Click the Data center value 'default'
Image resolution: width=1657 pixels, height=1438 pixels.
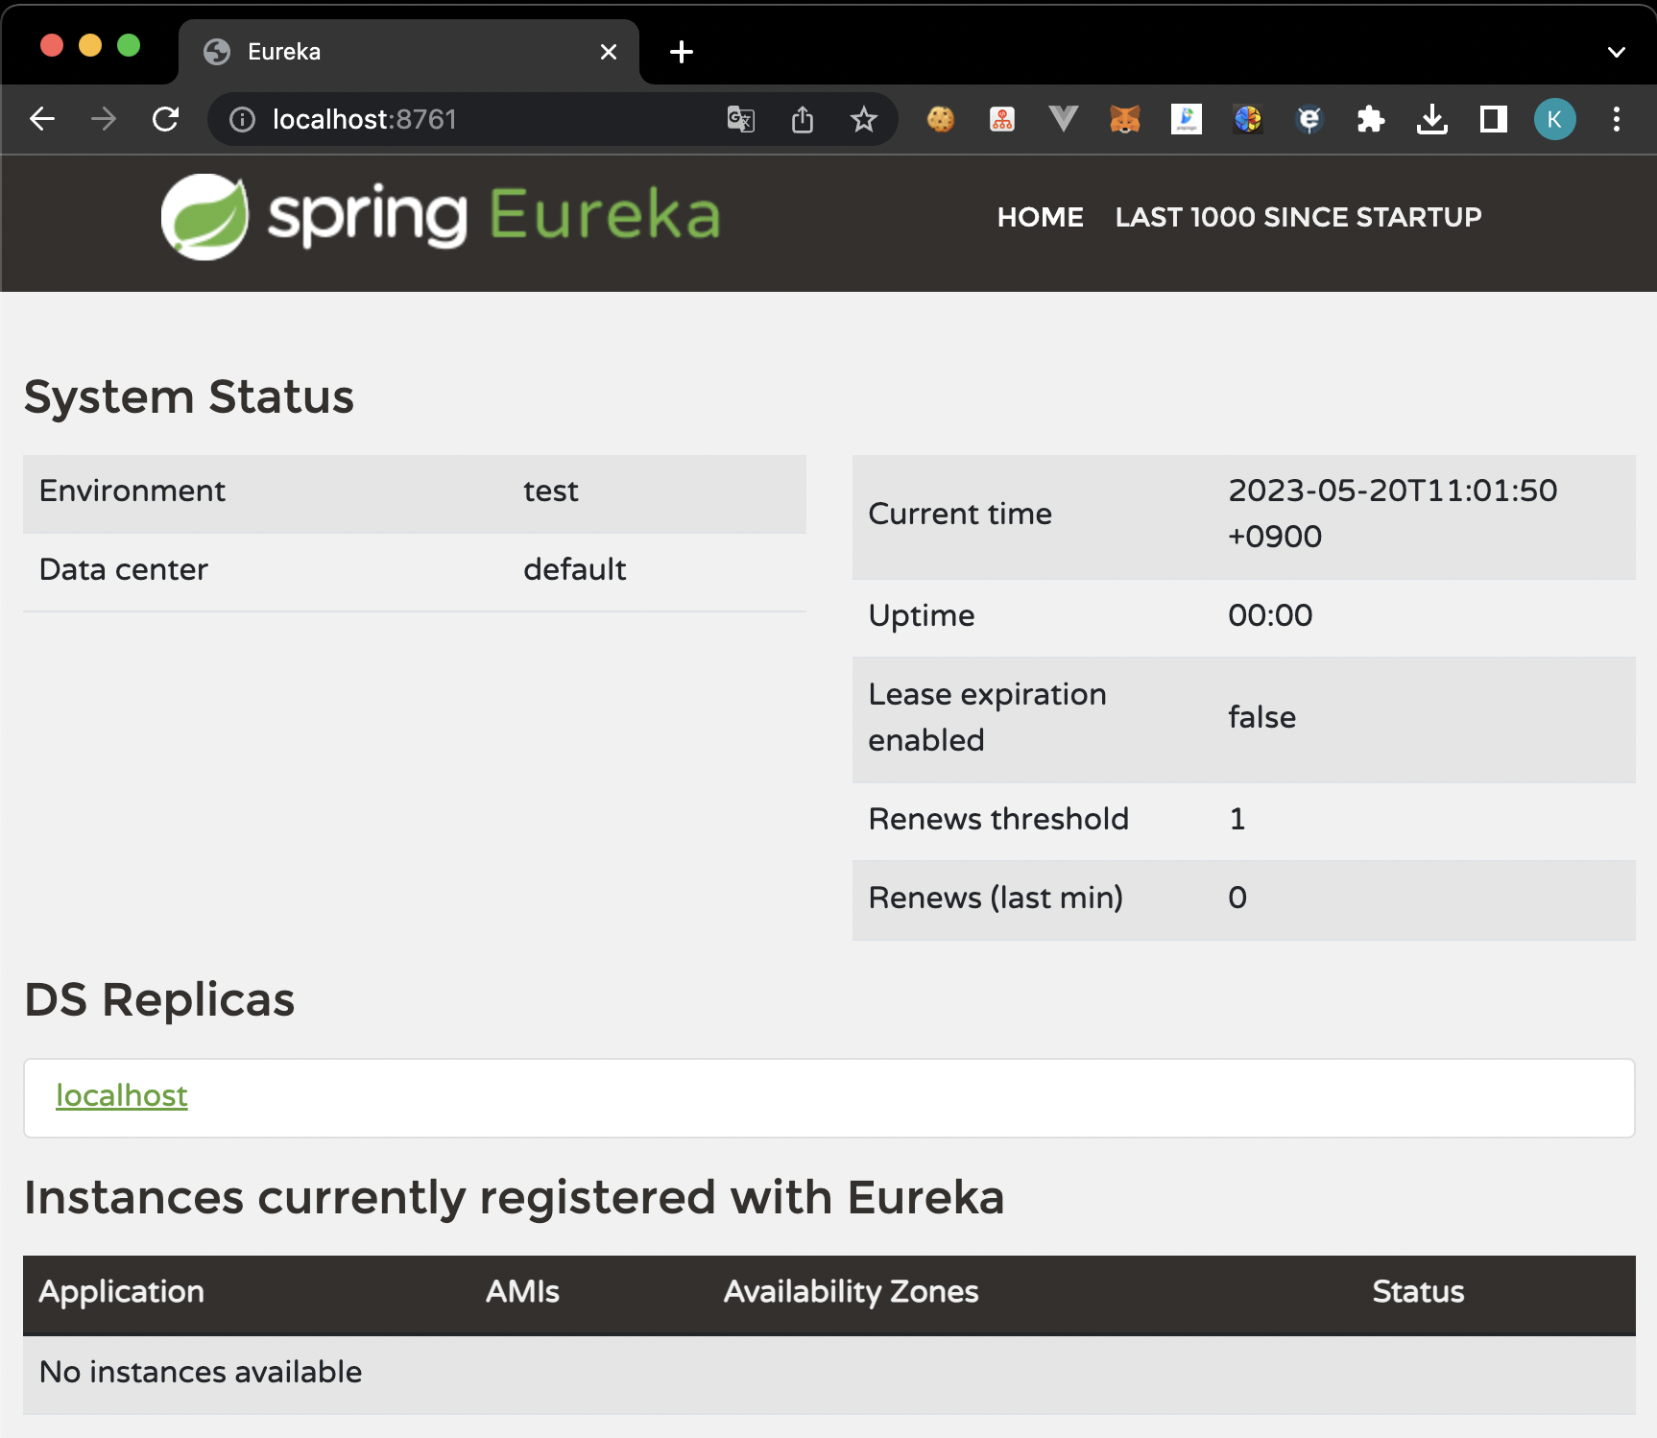[575, 569]
